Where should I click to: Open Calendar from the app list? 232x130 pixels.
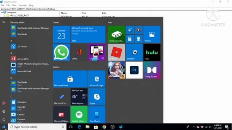coord(30,108)
